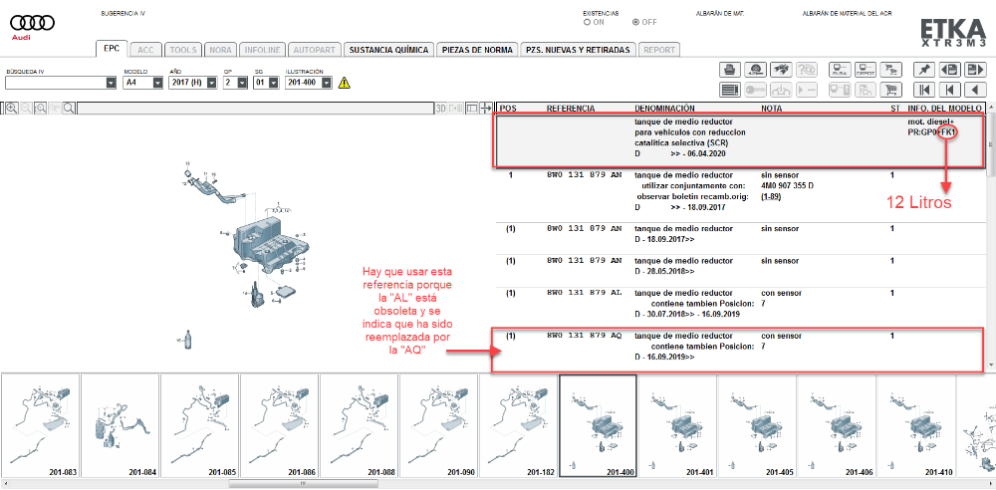Open the Pzs. Nuevas y Retiradas tab
The image size is (996, 490).
[x=578, y=50]
